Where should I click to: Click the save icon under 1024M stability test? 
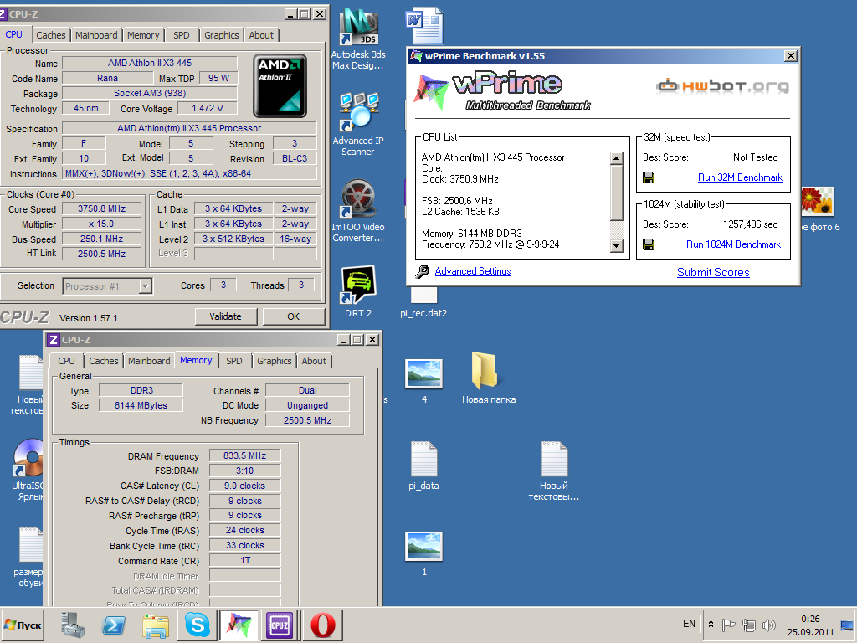tap(649, 244)
